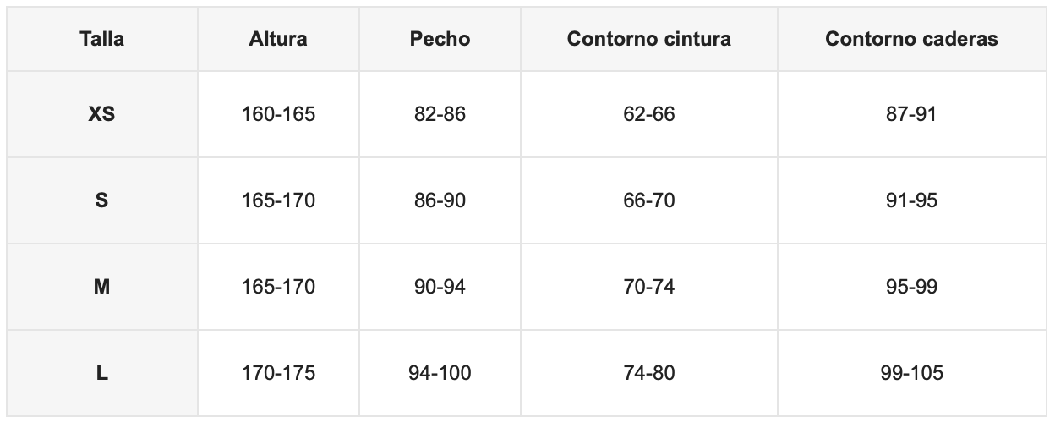The image size is (1055, 428).
Task: Click the 94-100 chest cell
Action: pos(440,373)
